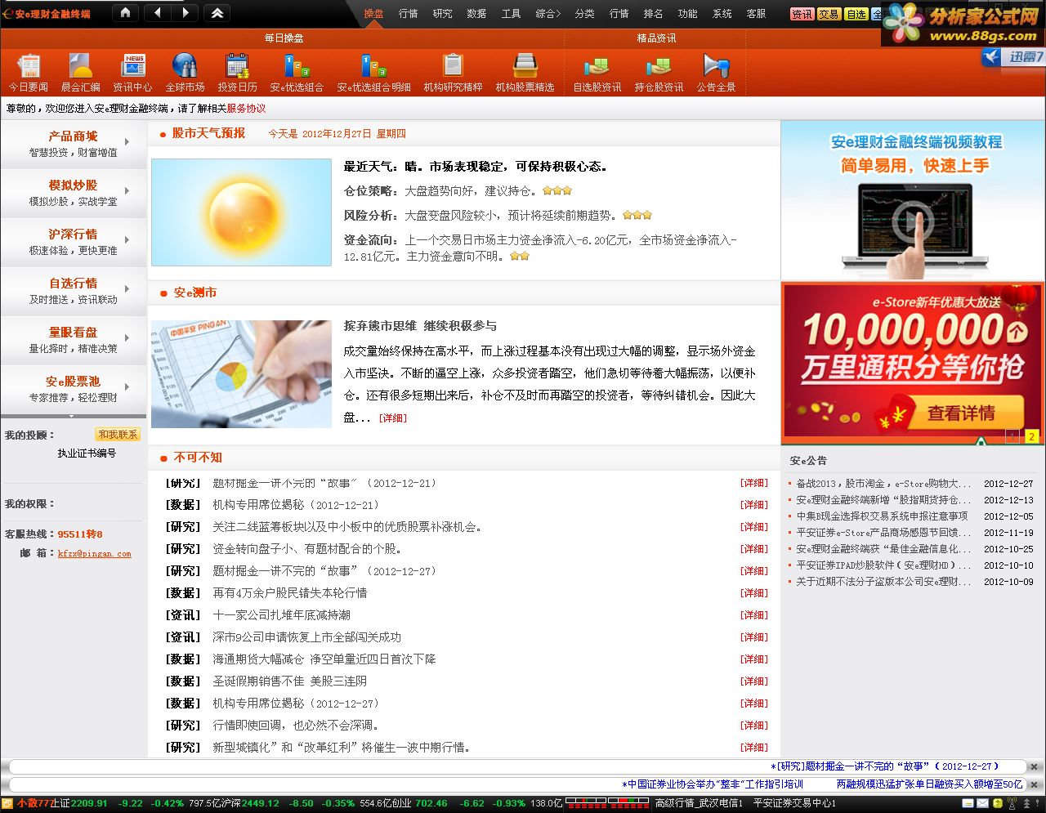Open the 排名 menu
This screenshot has height=813, width=1046.
point(653,14)
